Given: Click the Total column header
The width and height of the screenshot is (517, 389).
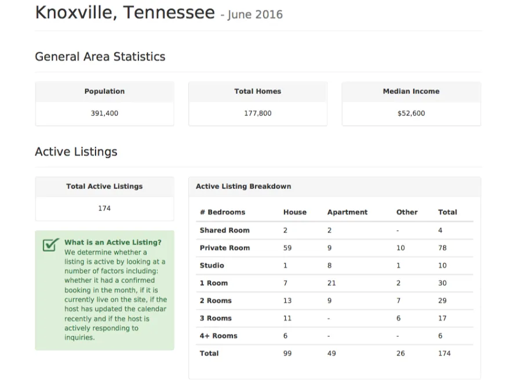Looking at the screenshot, I should (x=447, y=212).
